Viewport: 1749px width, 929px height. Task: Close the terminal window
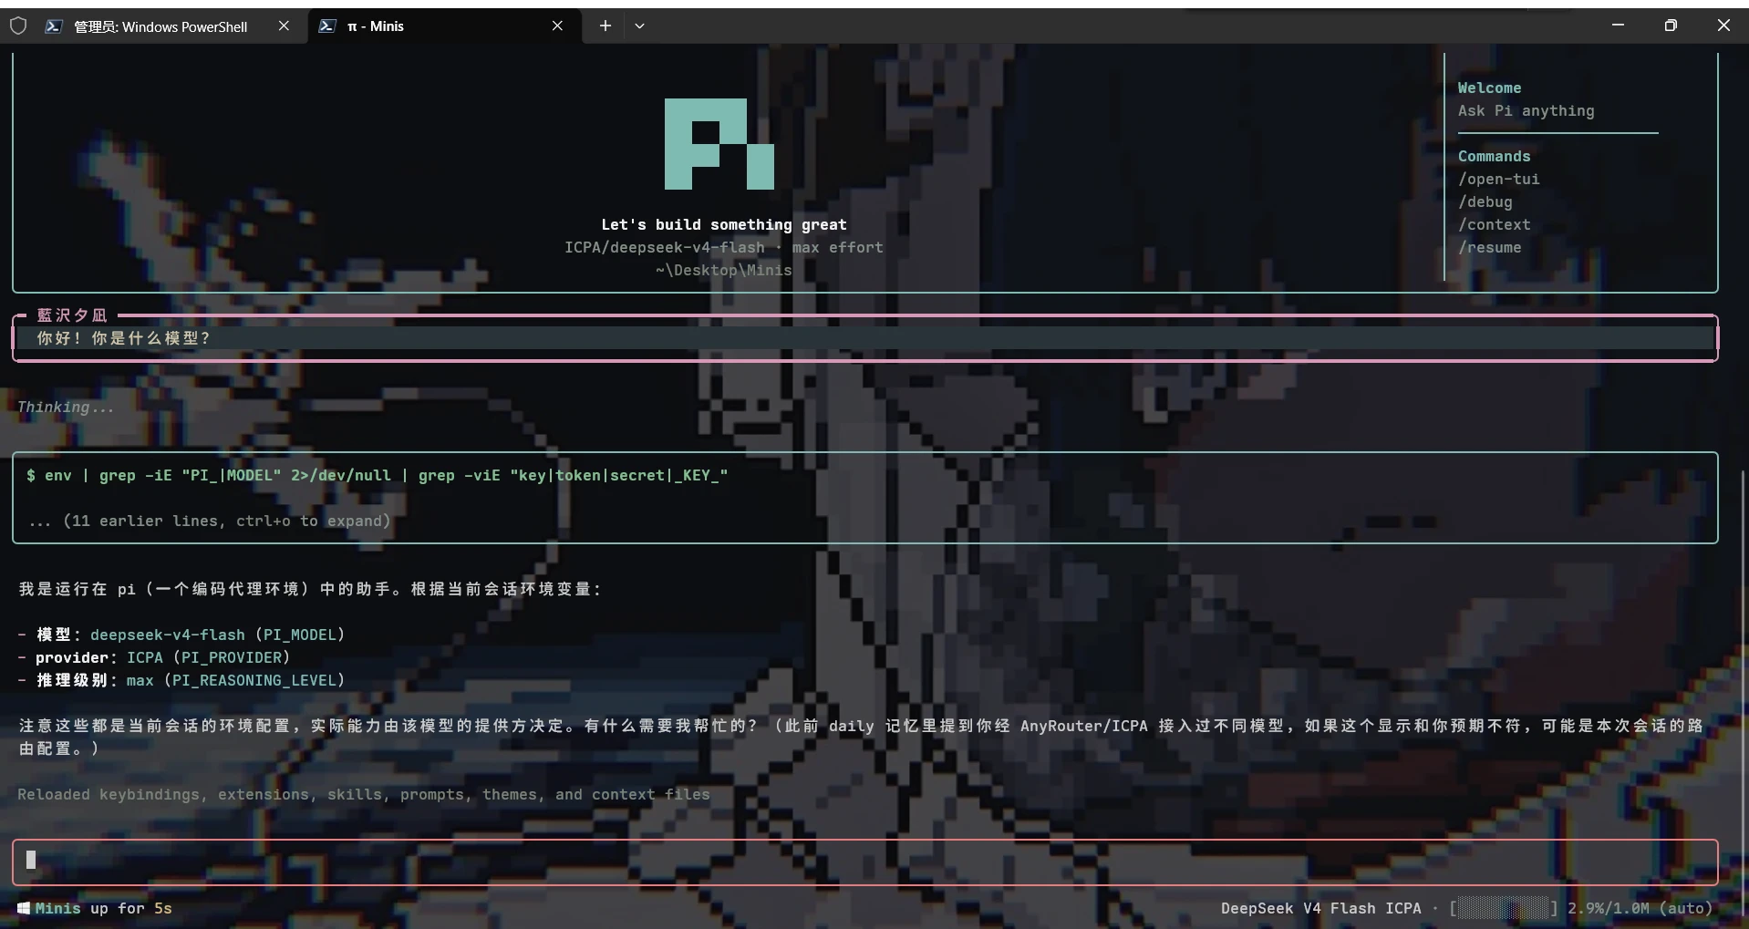(1723, 26)
